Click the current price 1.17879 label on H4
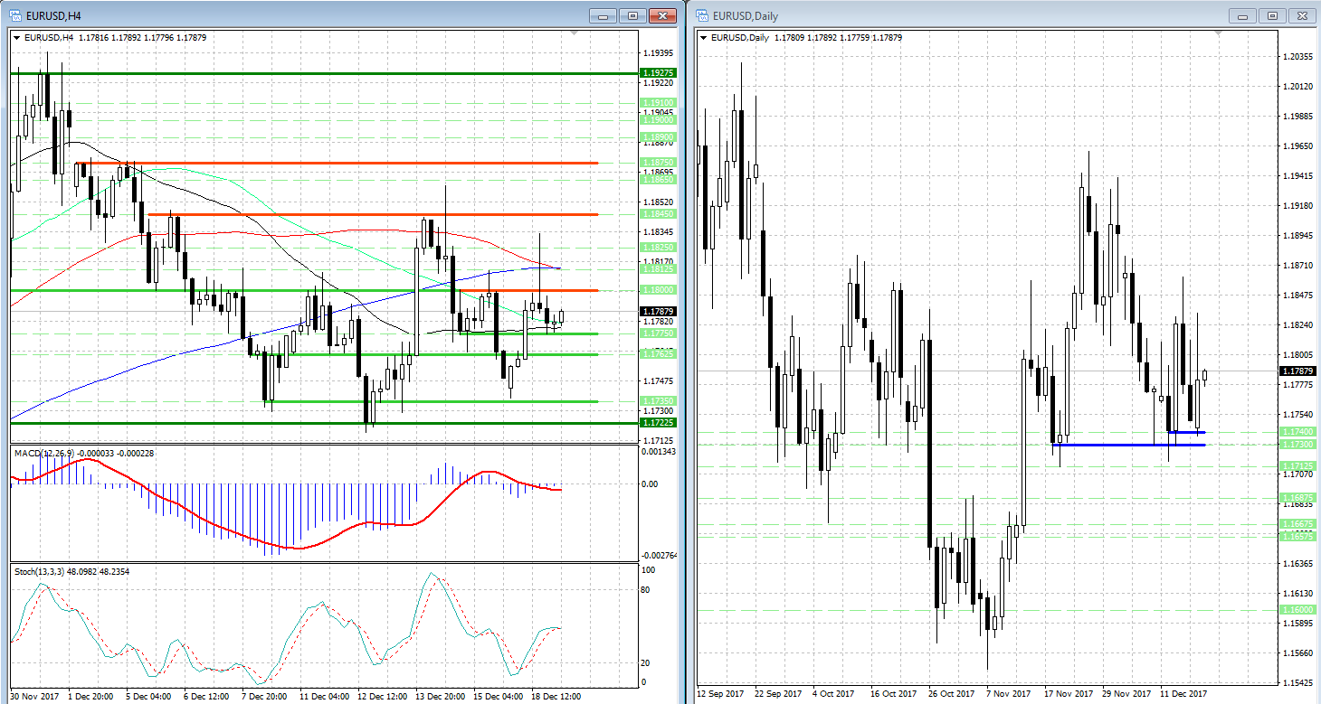Viewport: 1321px width, 704px height. pyautogui.click(x=658, y=312)
